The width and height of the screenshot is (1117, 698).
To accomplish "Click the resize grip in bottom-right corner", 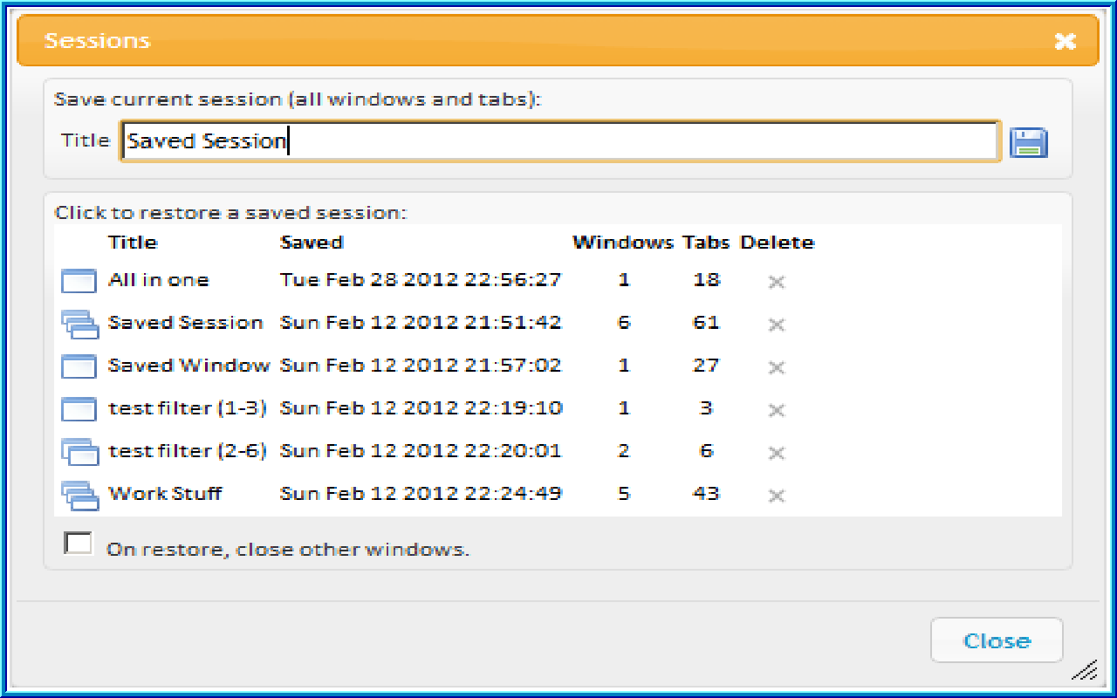I will 1085,670.
